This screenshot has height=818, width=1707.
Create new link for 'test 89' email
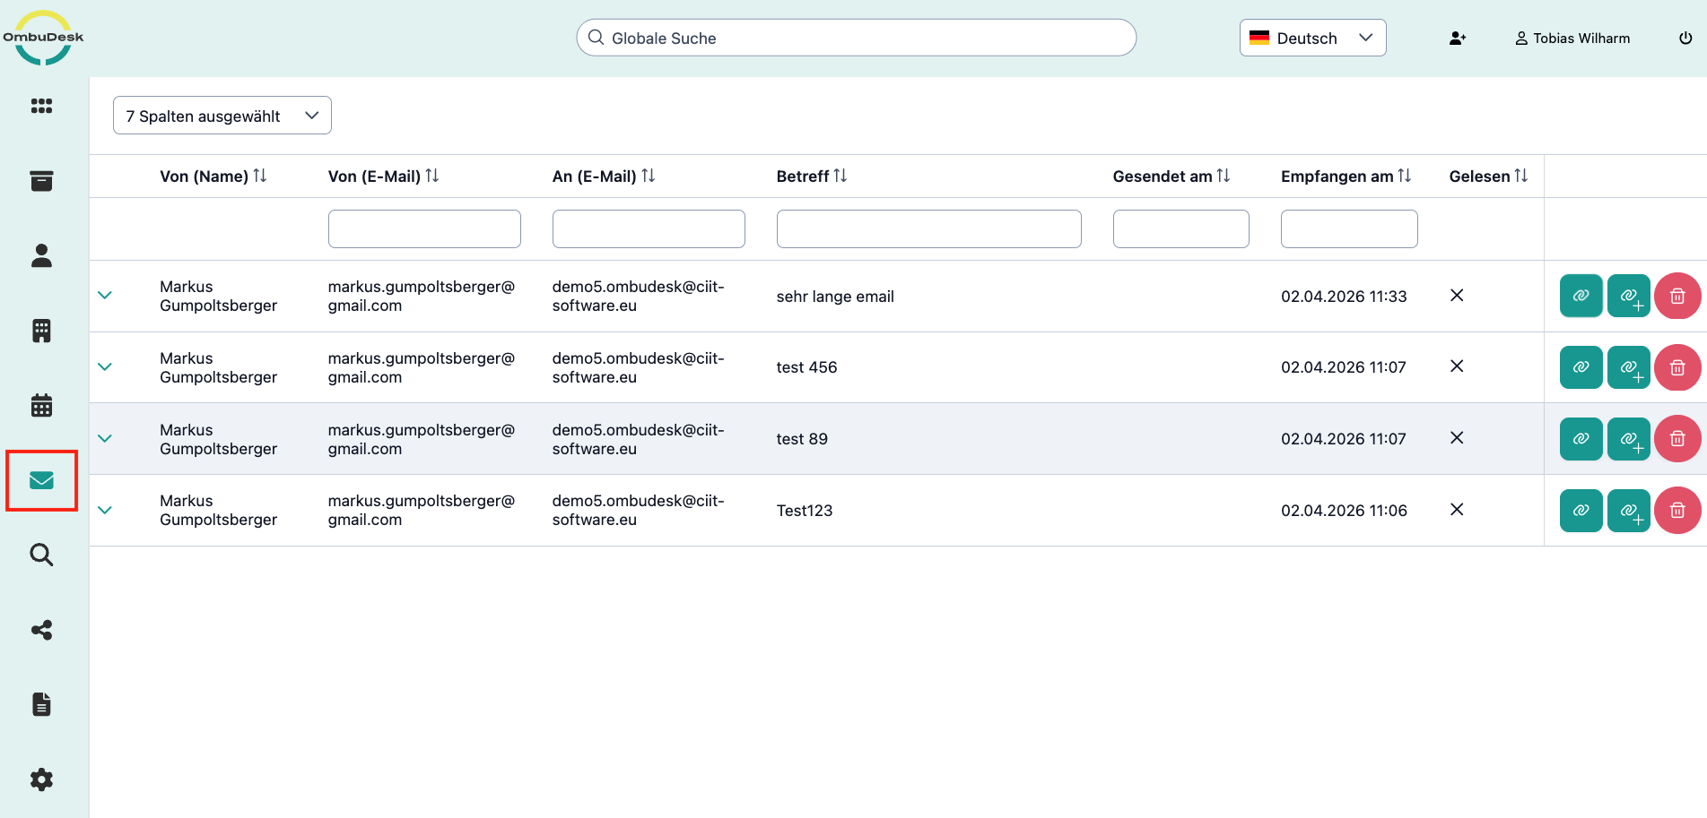tap(1629, 439)
